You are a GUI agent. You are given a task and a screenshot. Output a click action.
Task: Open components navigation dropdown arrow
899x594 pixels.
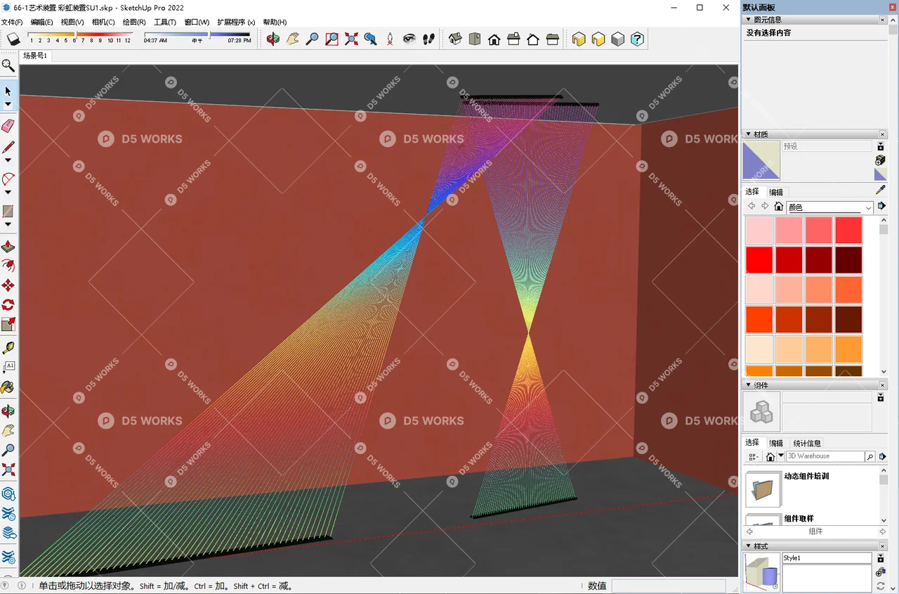(781, 456)
